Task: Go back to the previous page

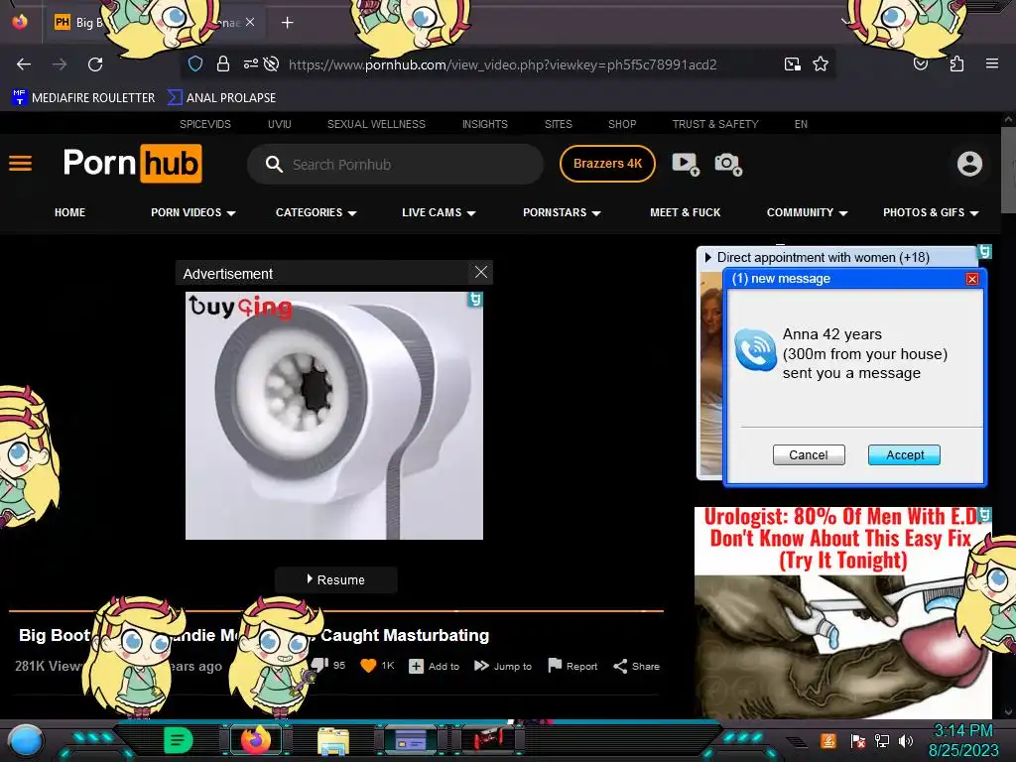Action: 24,64
